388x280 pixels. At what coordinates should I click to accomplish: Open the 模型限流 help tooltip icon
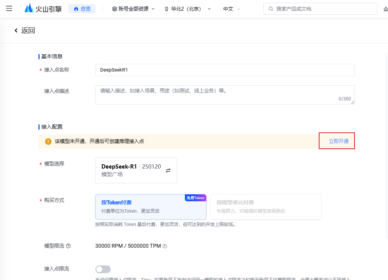pos(68,246)
